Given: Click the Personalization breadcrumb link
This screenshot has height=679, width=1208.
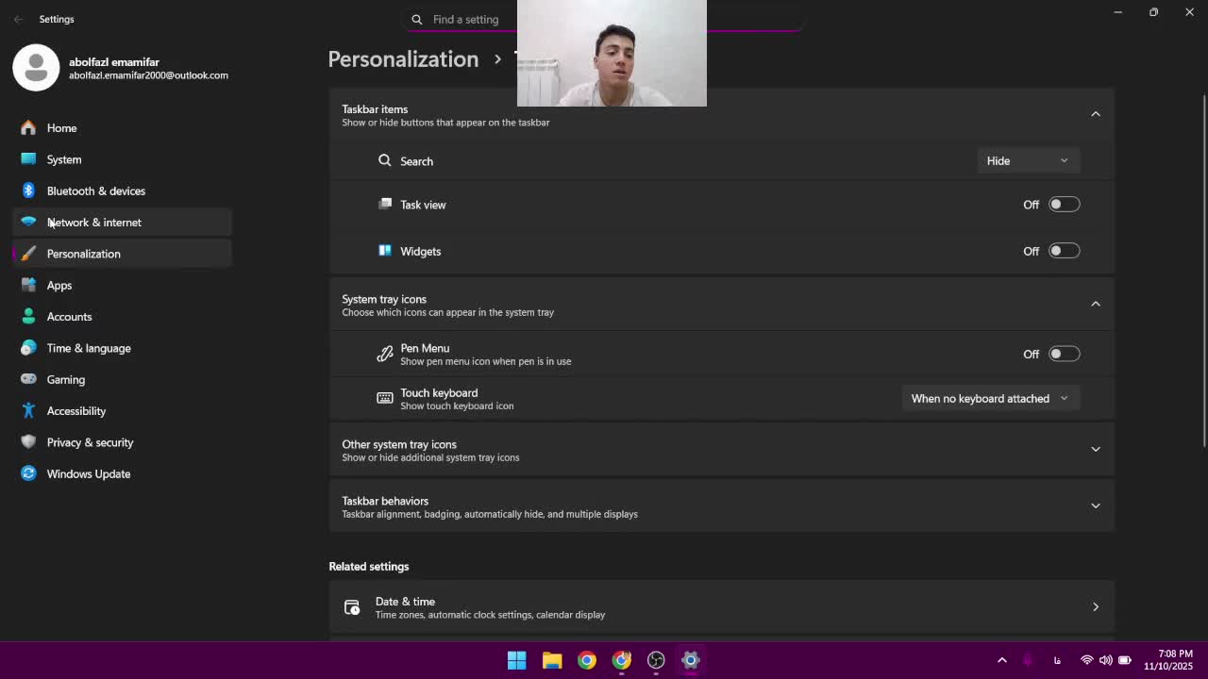Looking at the screenshot, I should (403, 59).
